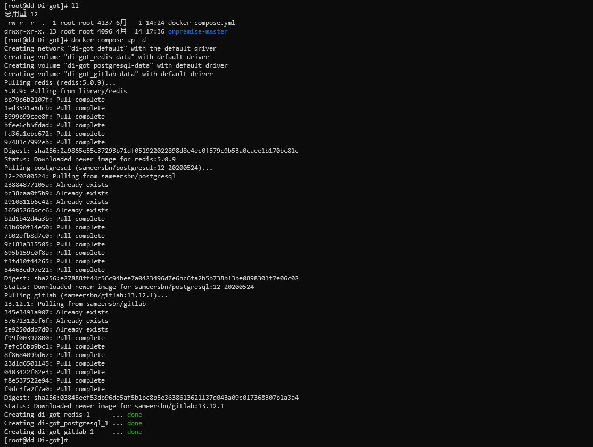Click the docker-compose.yml file name

[202, 23]
